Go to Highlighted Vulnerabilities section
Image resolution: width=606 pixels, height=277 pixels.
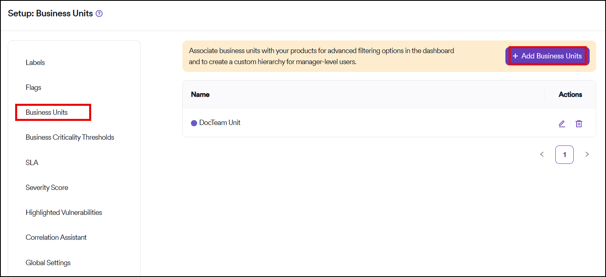(x=64, y=212)
